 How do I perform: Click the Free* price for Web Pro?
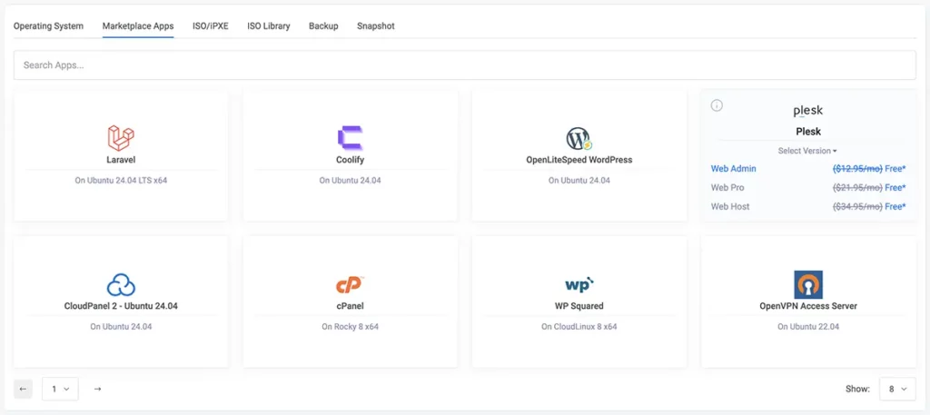pos(895,187)
